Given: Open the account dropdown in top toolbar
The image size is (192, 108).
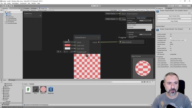Looking at the screenshot, I should click(x=4, y=6).
